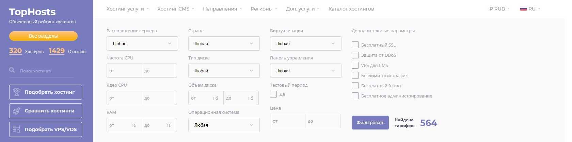Go to Каталог хостингов
Screen dimensions: 572x142
click(x=351, y=9)
